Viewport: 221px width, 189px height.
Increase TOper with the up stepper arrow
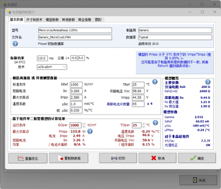click(143, 124)
